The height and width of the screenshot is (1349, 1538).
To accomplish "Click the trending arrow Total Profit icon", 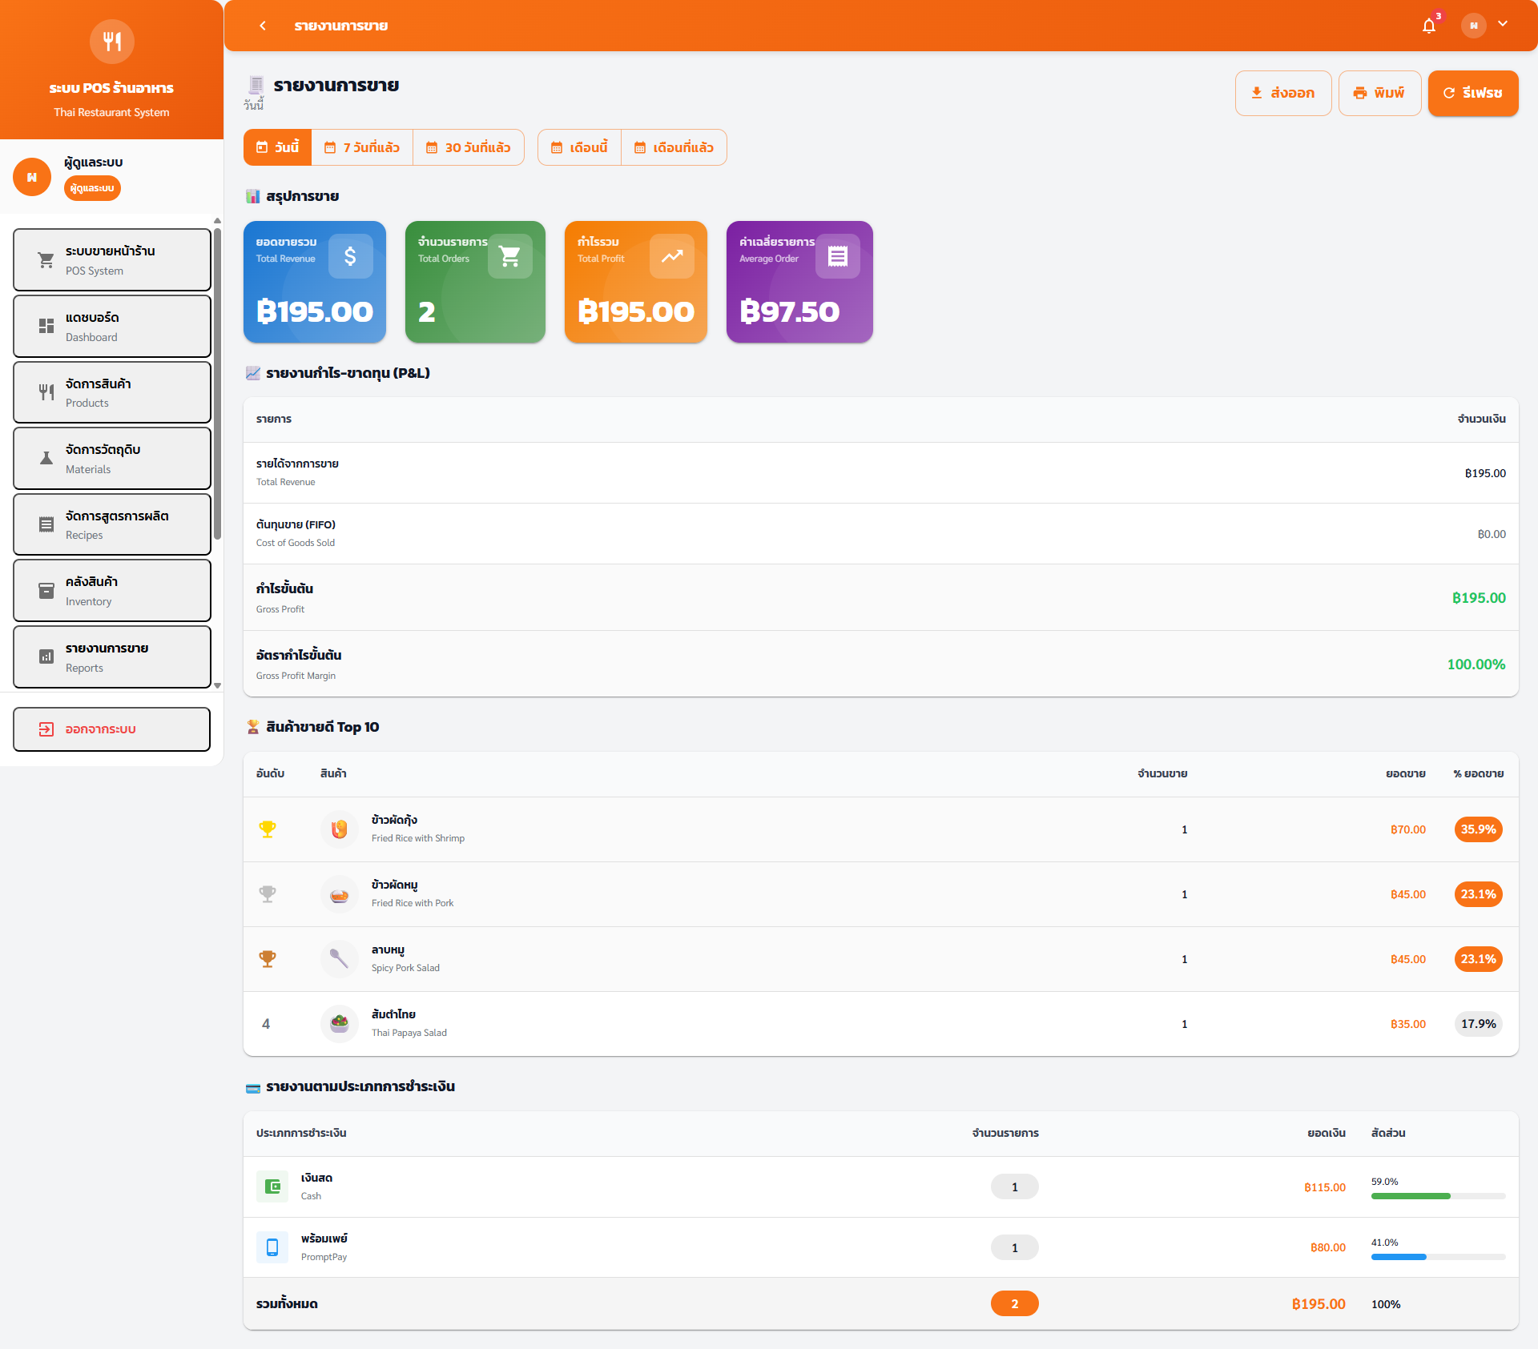I will pyautogui.click(x=671, y=256).
